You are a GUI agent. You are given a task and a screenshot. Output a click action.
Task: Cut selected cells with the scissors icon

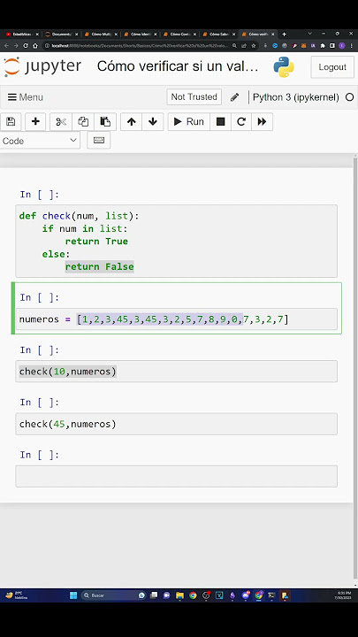click(x=61, y=121)
